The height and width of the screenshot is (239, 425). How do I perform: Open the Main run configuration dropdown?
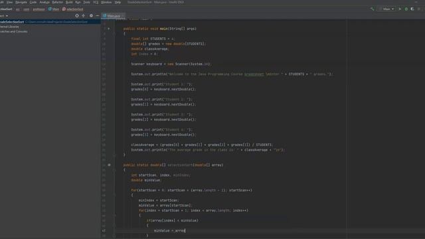(x=388, y=9)
